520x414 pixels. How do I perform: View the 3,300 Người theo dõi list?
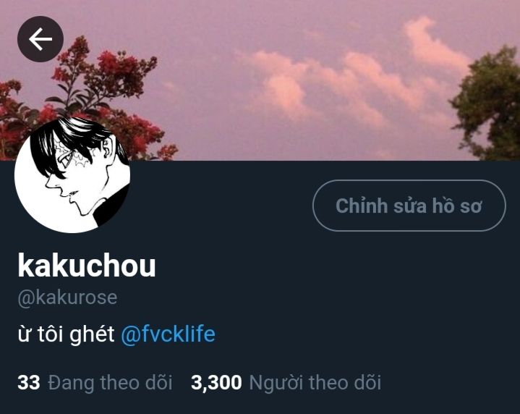pyautogui.click(x=286, y=382)
